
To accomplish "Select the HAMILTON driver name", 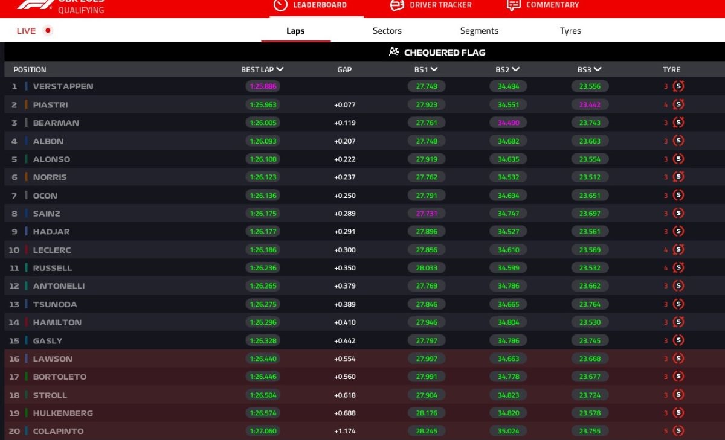I will [x=57, y=322].
